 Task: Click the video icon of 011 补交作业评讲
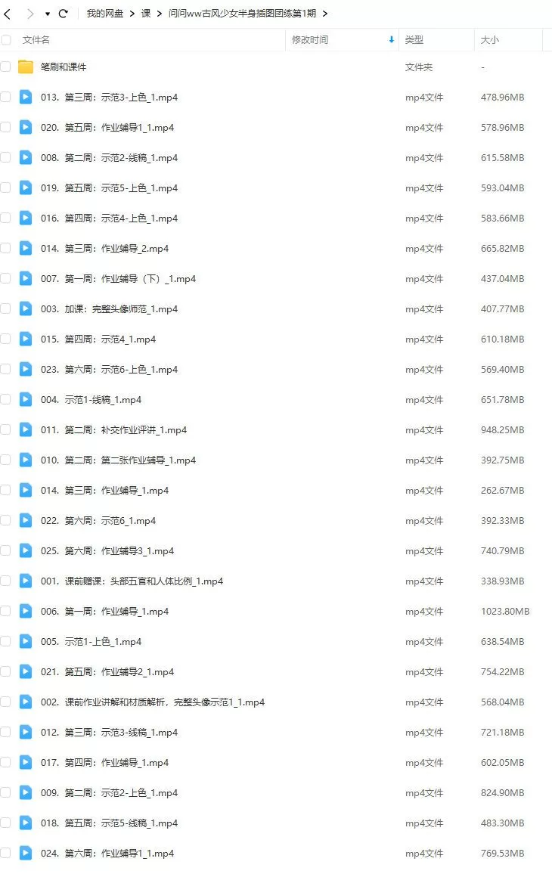(x=26, y=429)
